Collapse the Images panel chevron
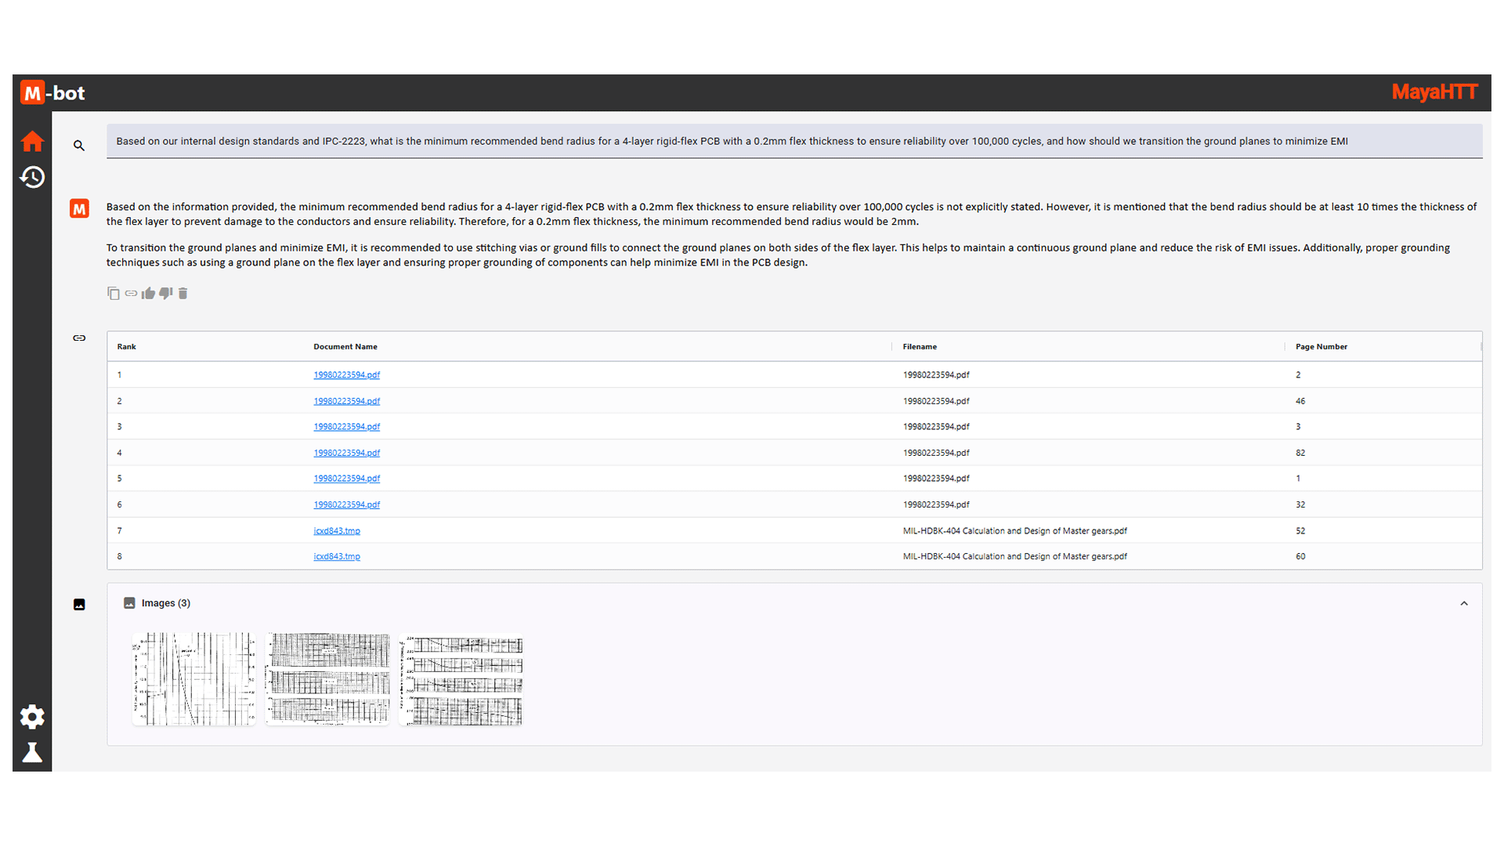 click(1463, 603)
